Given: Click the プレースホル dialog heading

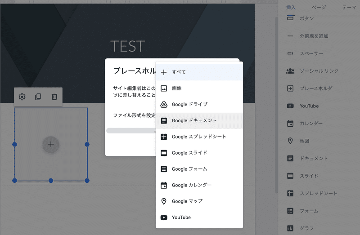Looking at the screenshot, I should (135, 71).
